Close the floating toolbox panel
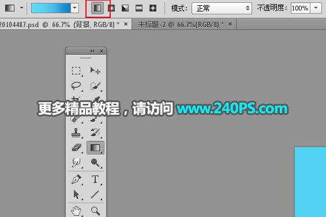 click(102, 51)
